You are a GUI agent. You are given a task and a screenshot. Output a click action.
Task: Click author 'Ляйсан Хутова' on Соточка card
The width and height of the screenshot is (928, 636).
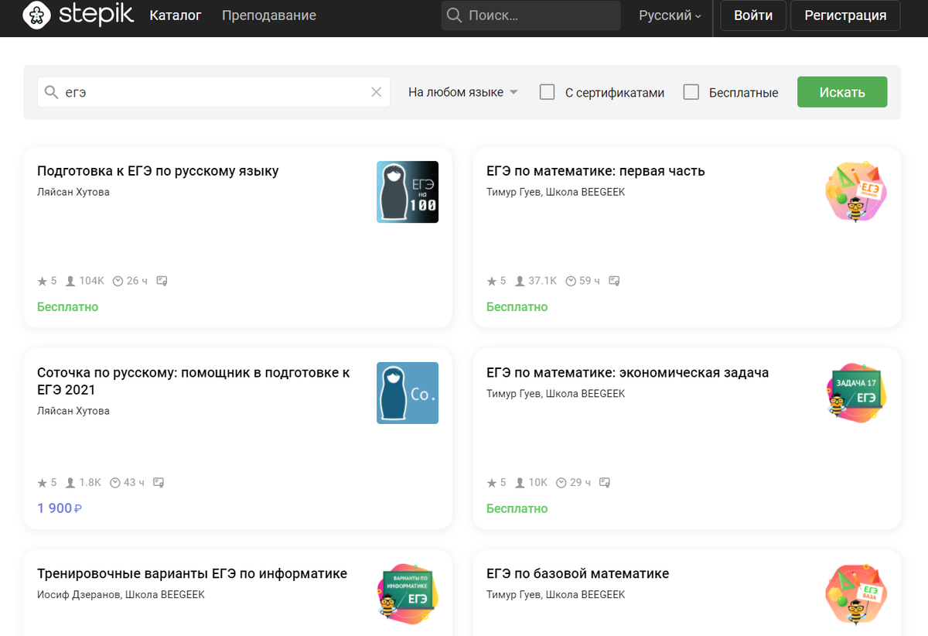[73, 411]
